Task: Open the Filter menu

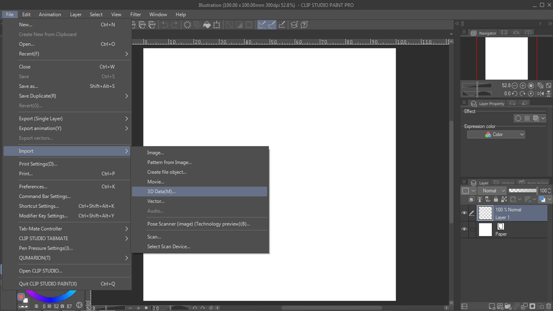Action: point(135,14)
